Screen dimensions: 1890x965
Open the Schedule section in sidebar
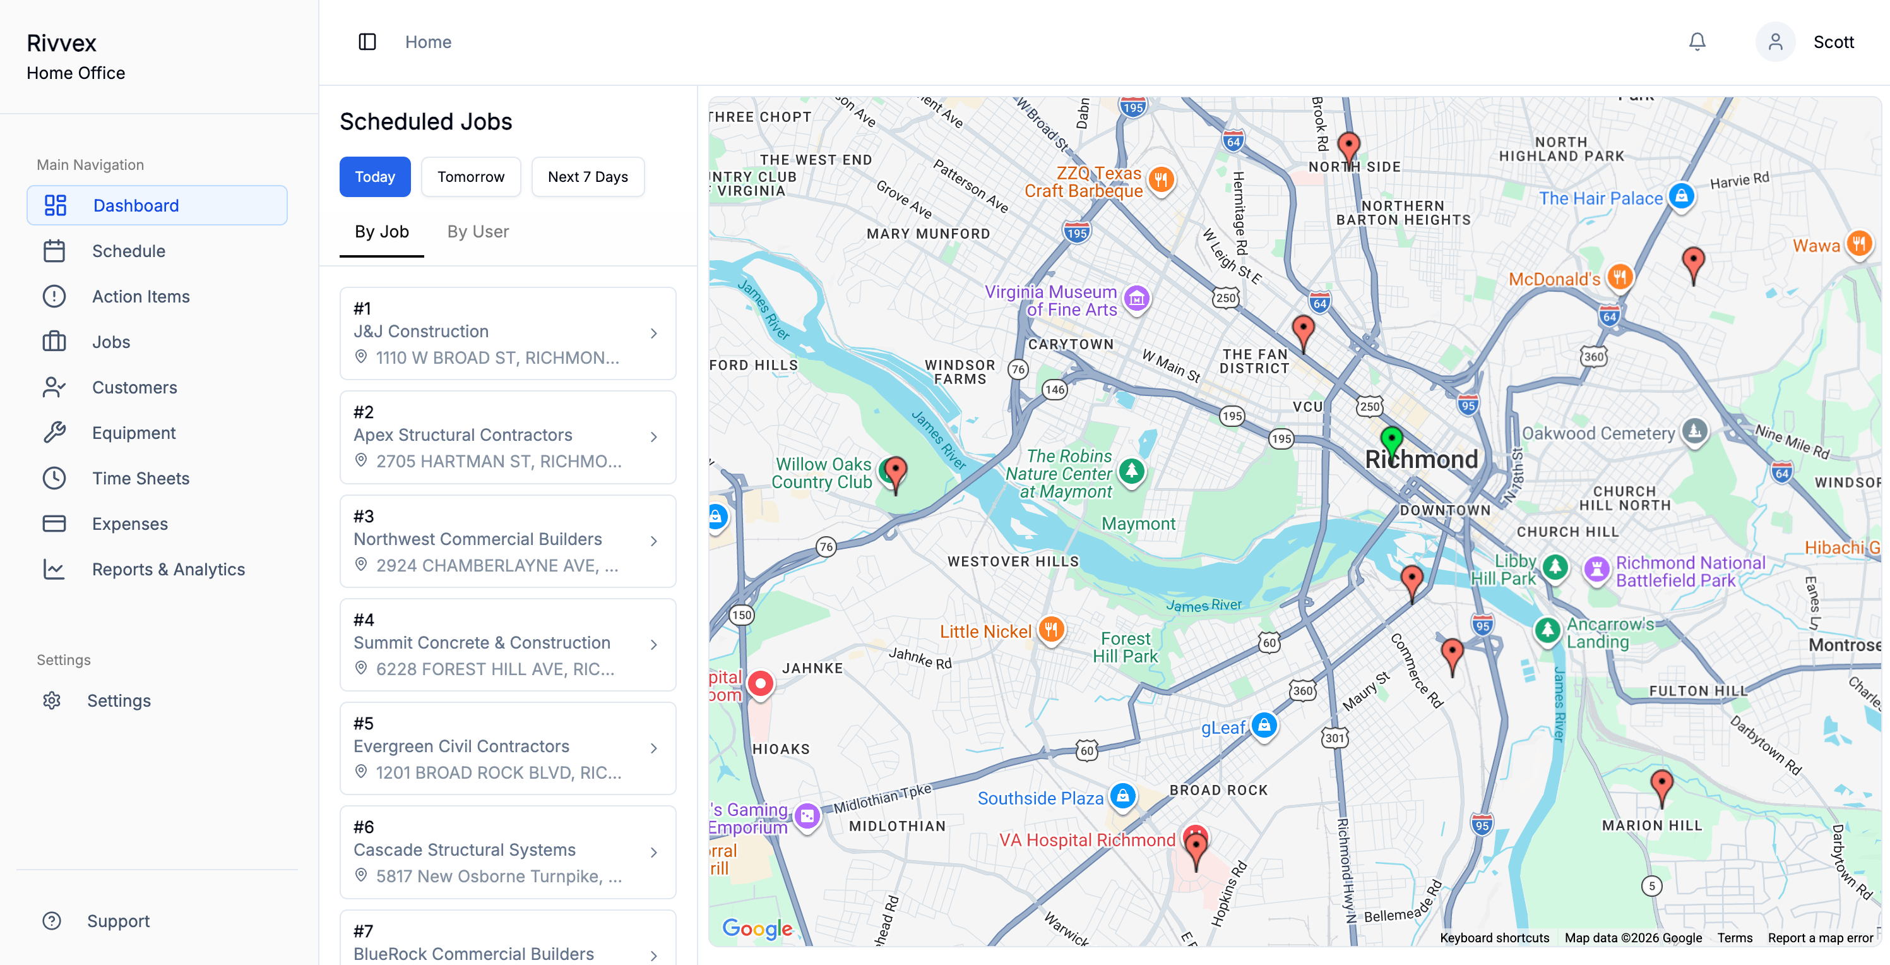[128, 250]
